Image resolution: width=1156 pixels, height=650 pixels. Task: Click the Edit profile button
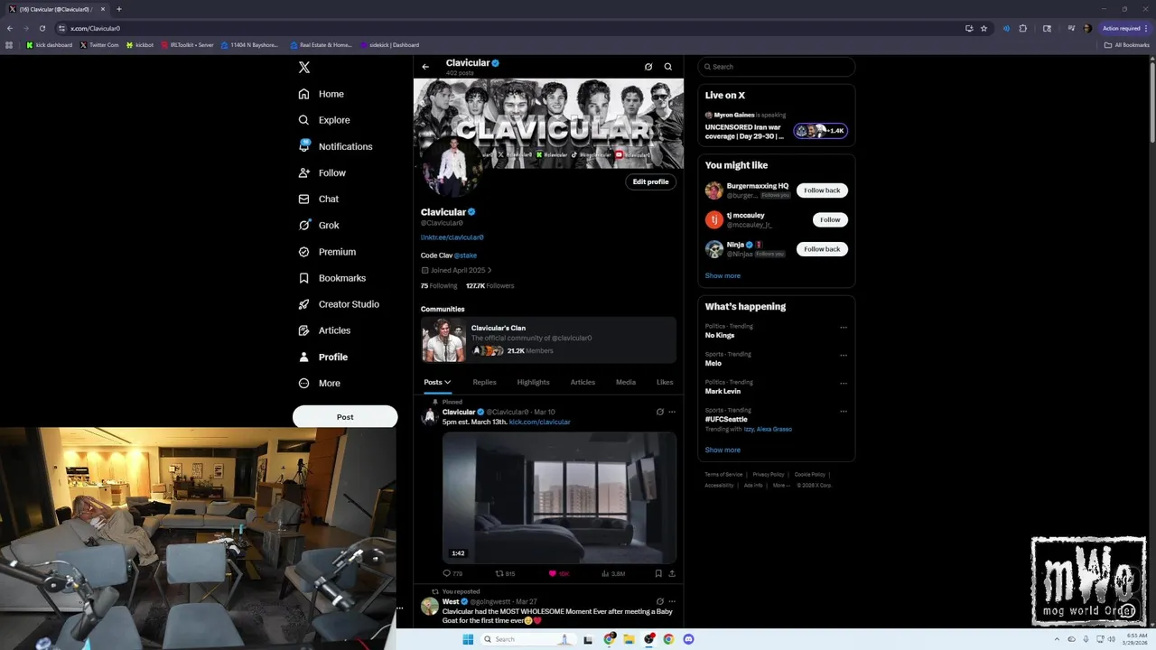(x=650, y=181)
